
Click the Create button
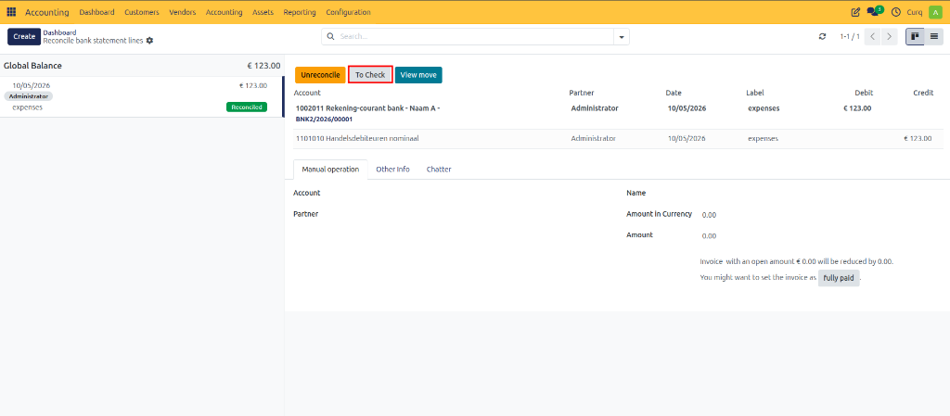coord(24,36)
